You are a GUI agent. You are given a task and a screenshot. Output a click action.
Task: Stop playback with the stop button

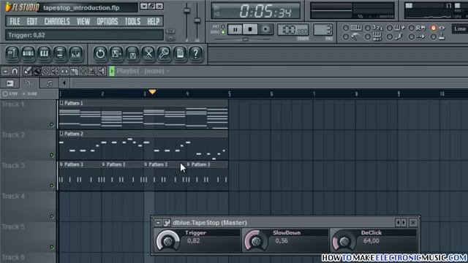click(250, 29)
